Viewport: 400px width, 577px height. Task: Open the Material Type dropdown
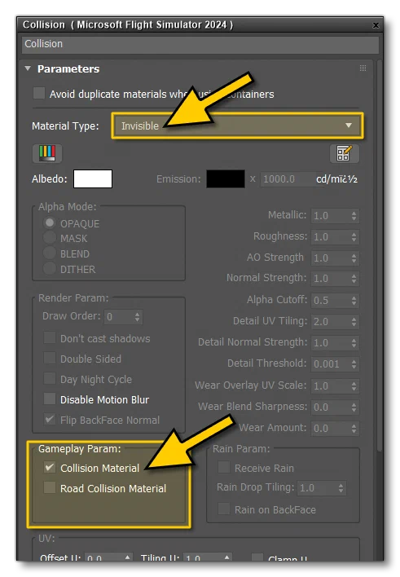237,126
